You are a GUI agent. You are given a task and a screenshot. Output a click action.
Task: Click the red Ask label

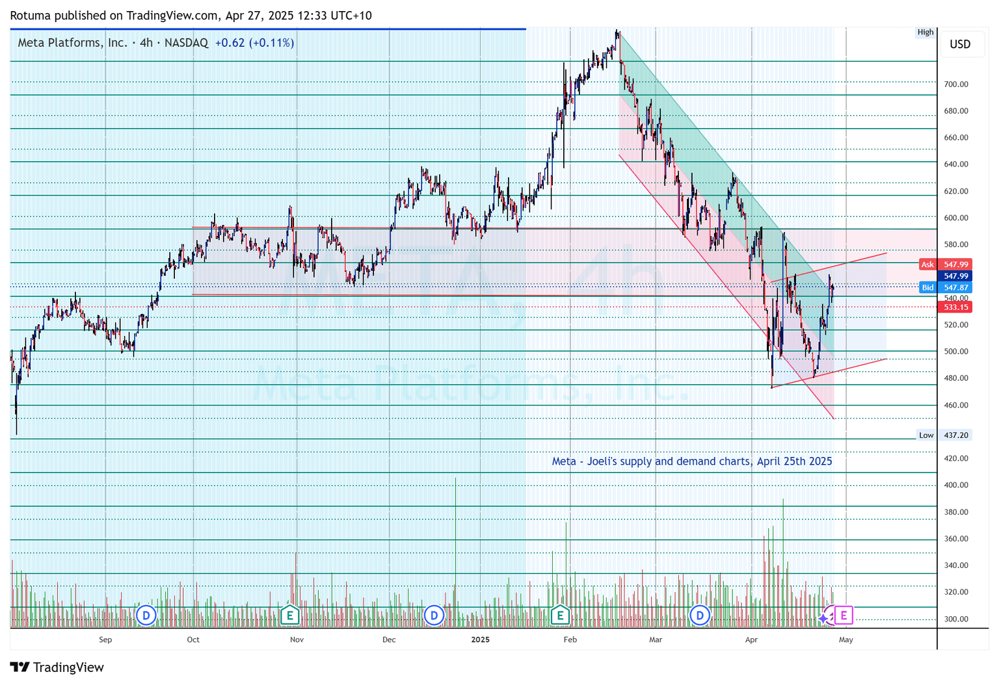(927, 265)
